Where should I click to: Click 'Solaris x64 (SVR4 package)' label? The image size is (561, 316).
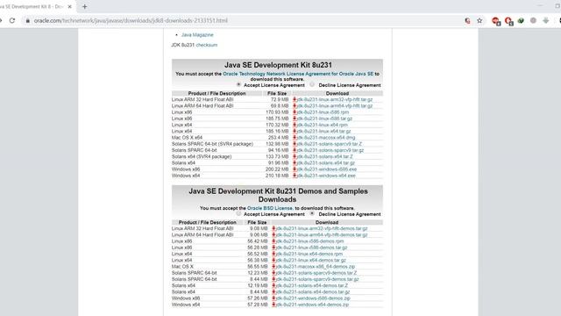pos(202,156)
